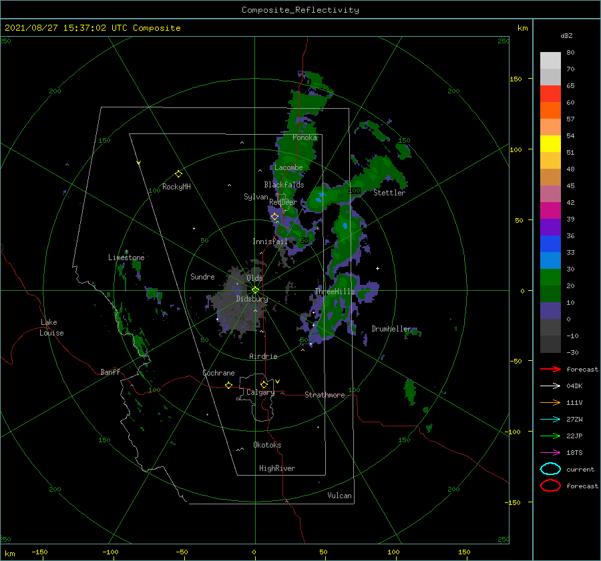Click the red forecast arrow in the legend
Screen dimensions: 601x561
(550, 369)
